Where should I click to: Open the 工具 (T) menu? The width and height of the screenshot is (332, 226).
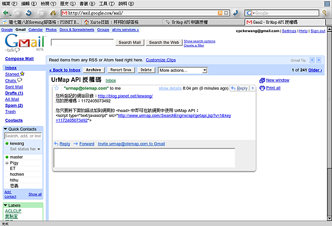pyautogui.click(x=107, y=4)
